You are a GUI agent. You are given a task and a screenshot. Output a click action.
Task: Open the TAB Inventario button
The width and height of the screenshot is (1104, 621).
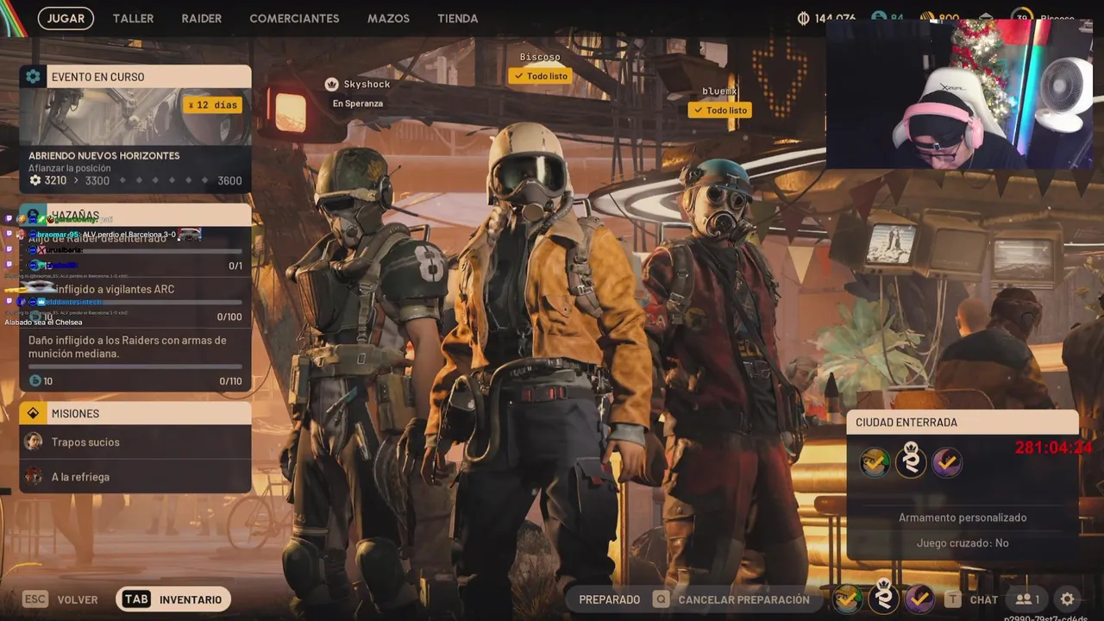pos(173,599)
